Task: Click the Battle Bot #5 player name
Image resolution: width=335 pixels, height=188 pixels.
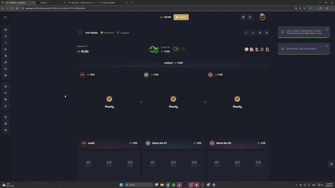Action: pyautogui.click(x=224, y=143)
